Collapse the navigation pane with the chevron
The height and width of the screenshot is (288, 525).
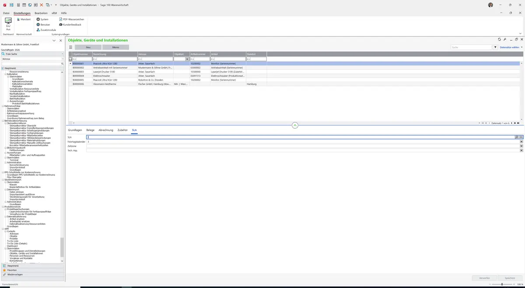click(x=54, y=41)
